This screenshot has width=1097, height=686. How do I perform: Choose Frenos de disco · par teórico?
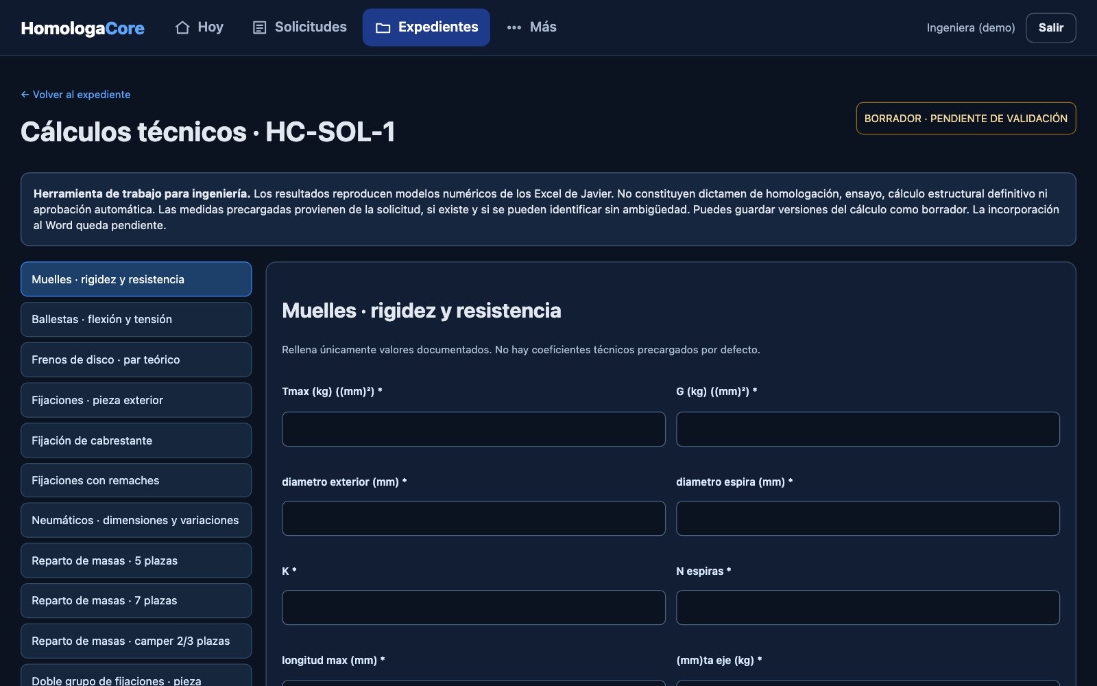[x=136, y=359]
